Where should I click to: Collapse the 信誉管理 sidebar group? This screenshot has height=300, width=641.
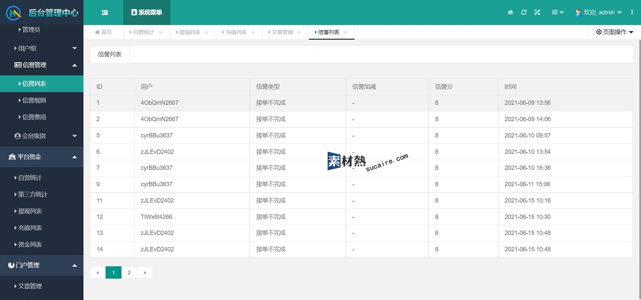[42, 65]
